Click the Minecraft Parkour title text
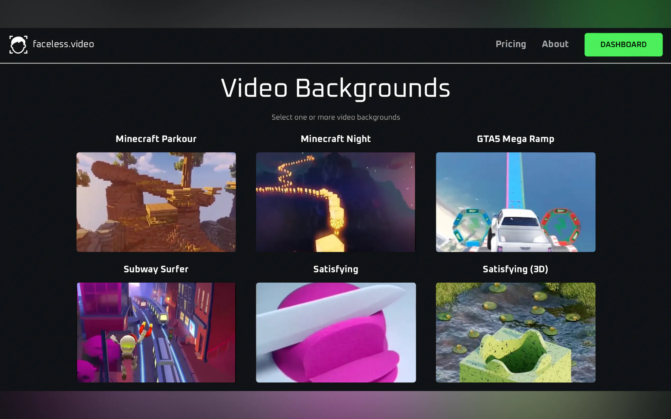Image resolution: width=671 pixels, height=419 pixels. coord(156,139)
